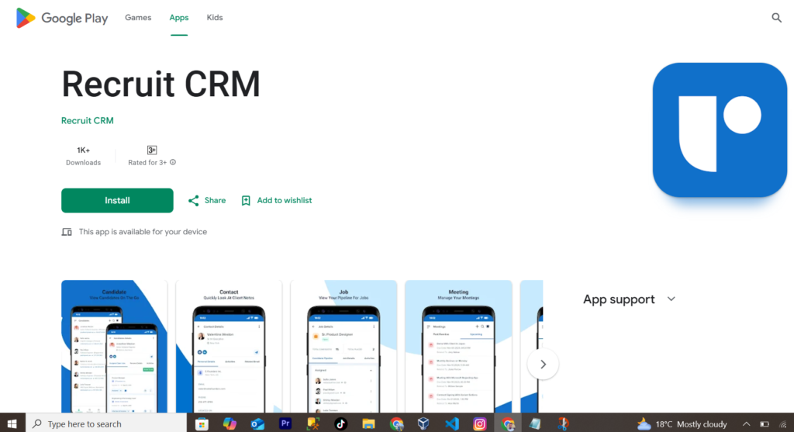Show next screenshots with arrow button
The height and width of the screenshot is (432, 794).
coord(543,364)
